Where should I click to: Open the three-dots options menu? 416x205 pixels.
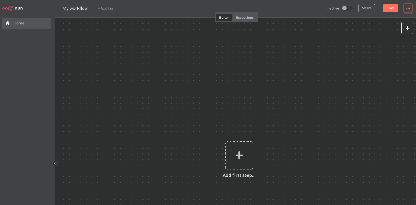click(408, 8)
